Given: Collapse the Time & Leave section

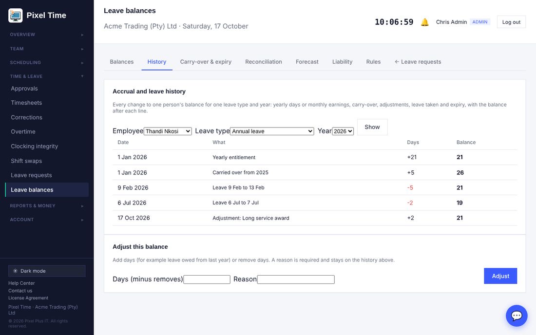Looking at the screenshot, I should pyautogui.click(x=47, y=76).
